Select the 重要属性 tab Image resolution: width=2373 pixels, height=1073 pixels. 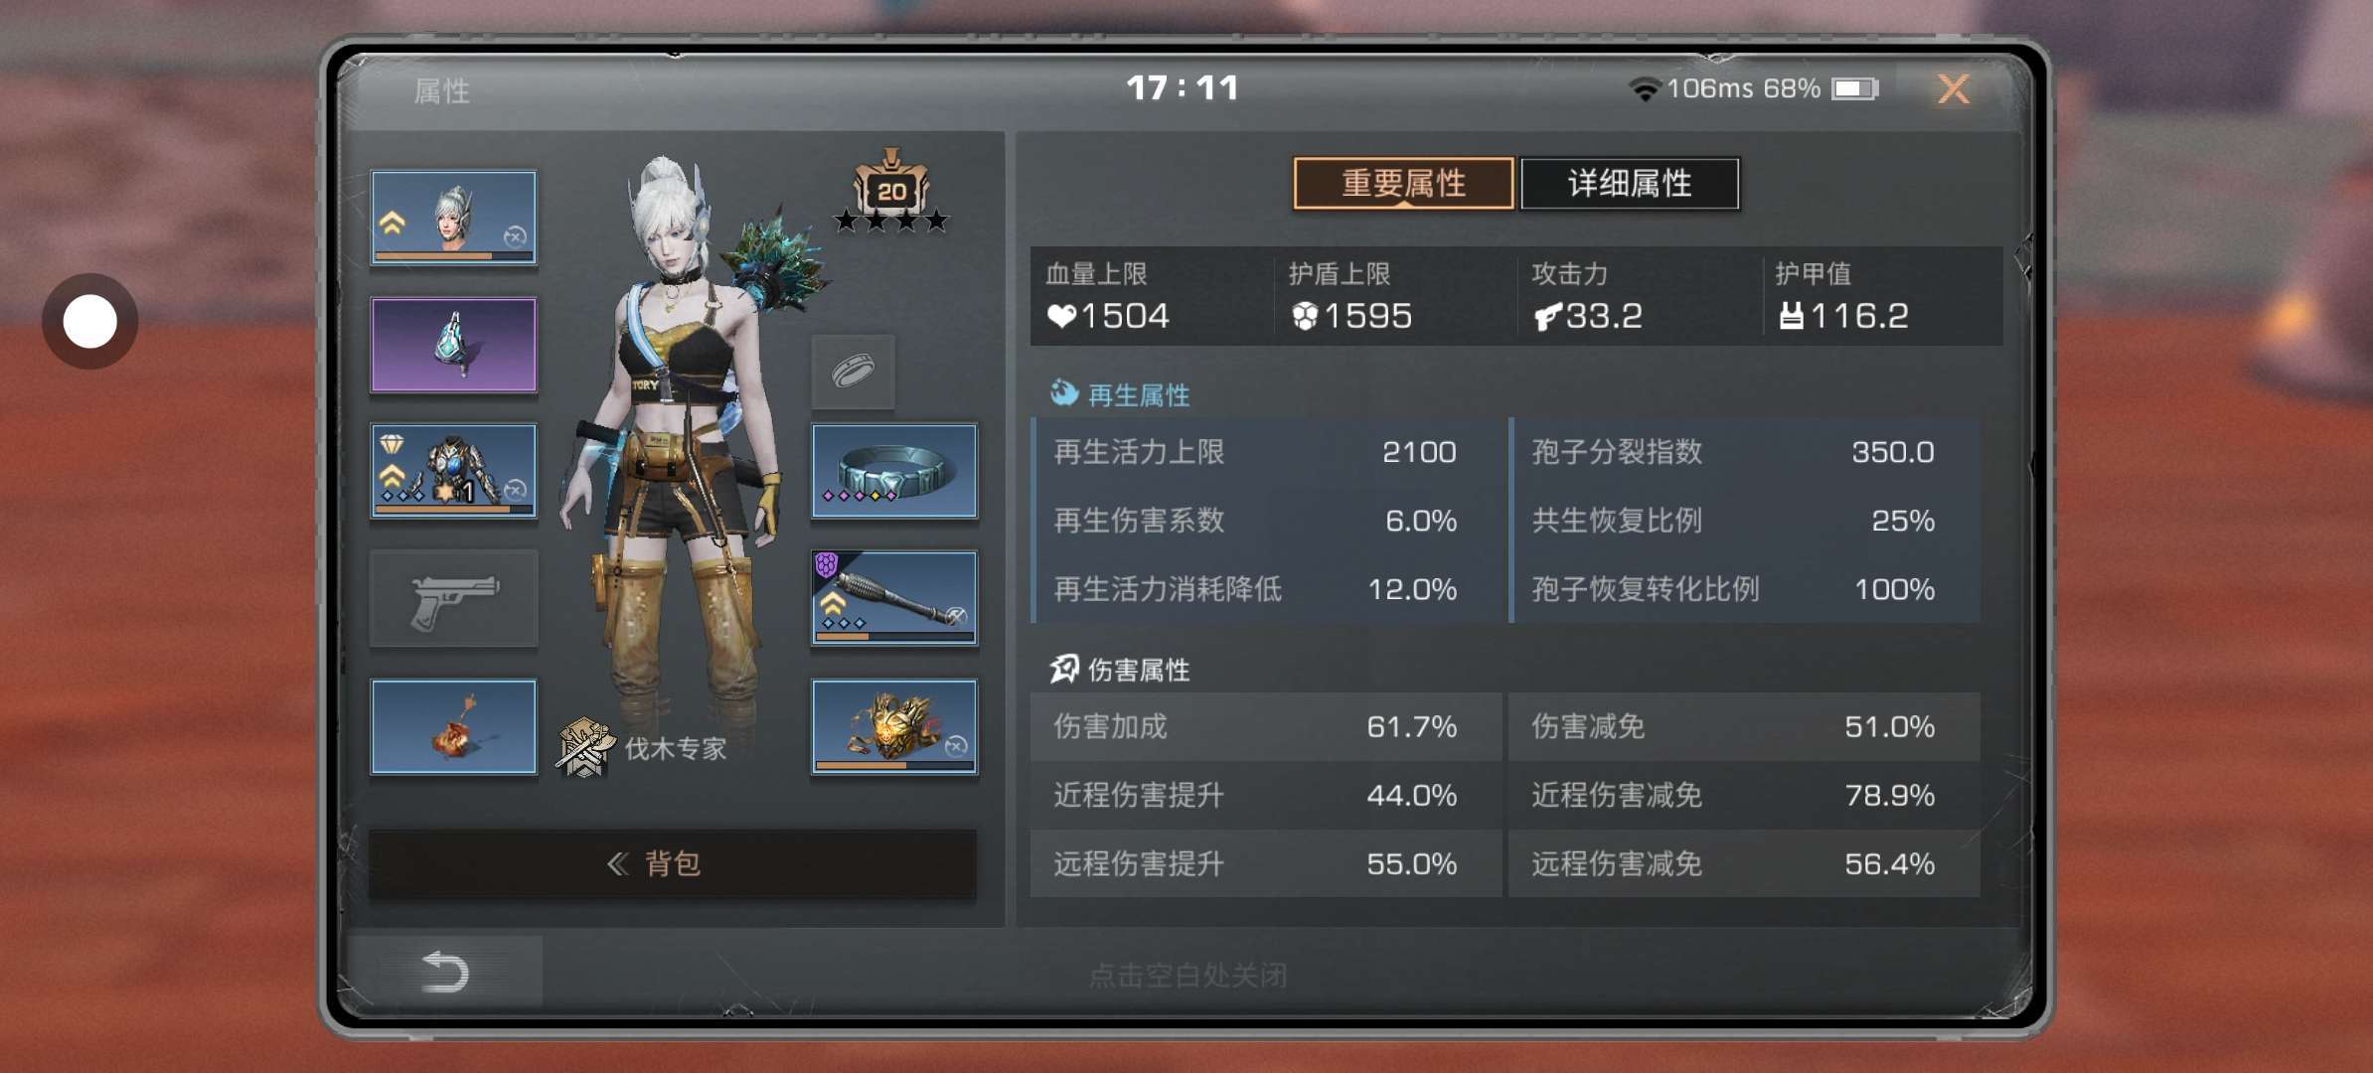1403,184
